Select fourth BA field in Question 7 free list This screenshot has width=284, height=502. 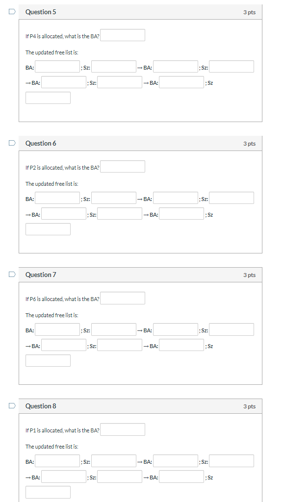(x=181, y=345)
